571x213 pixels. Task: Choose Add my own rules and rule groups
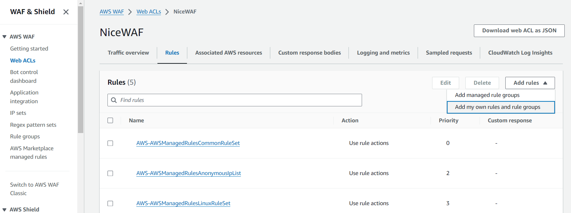point(501,107)
